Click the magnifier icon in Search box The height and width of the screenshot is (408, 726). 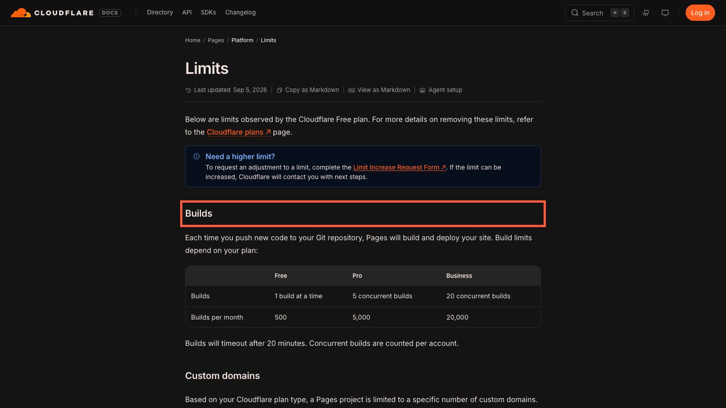tap(575, 13)
